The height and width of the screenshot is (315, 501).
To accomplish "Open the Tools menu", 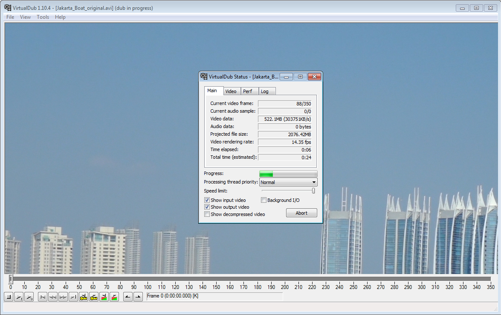I will click(43, 17).
